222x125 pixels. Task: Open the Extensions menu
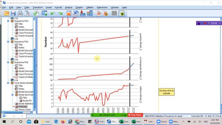coord(102,8)
